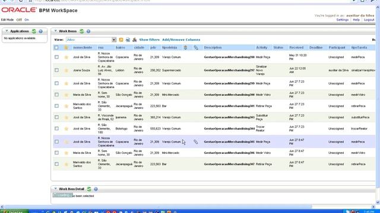The width and height of the screenshot is (380, 213).
Task: Open Settings in the top right
Action: (343, 20)
